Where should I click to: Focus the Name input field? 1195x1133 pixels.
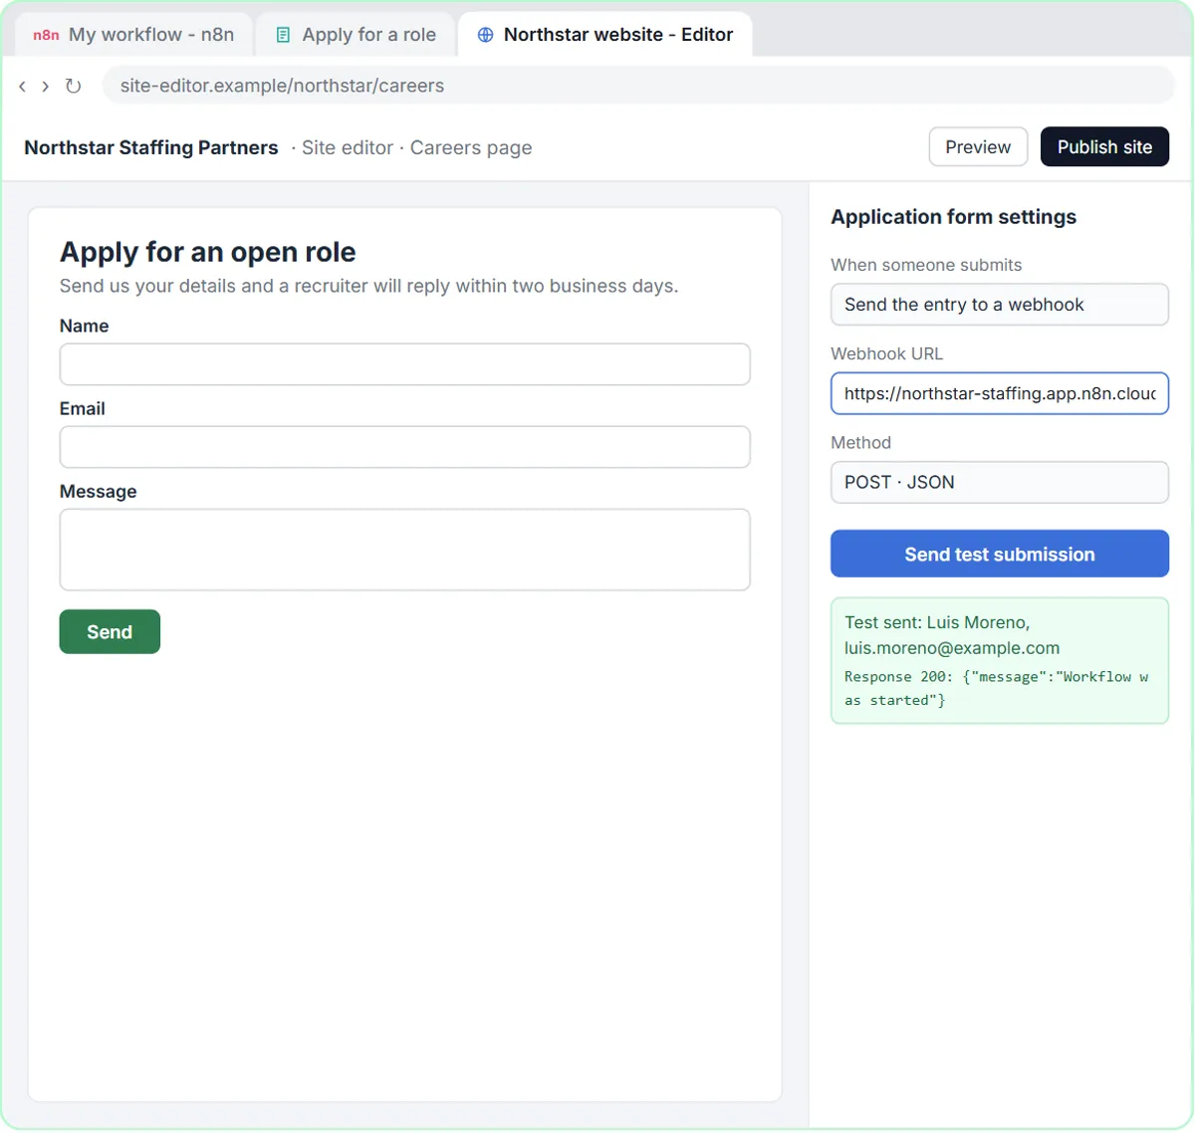click(404, 364)
